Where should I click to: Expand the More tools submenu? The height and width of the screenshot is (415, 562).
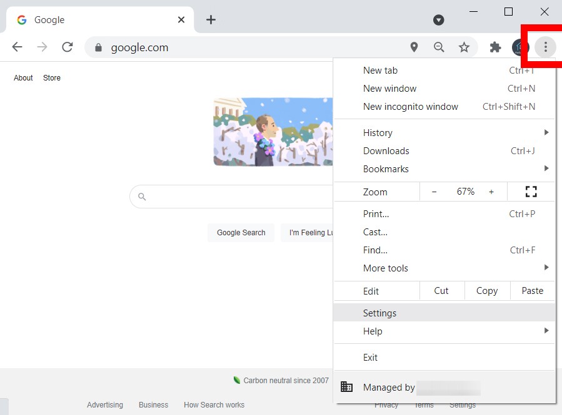pyautogui.click(x=444, y=268)
